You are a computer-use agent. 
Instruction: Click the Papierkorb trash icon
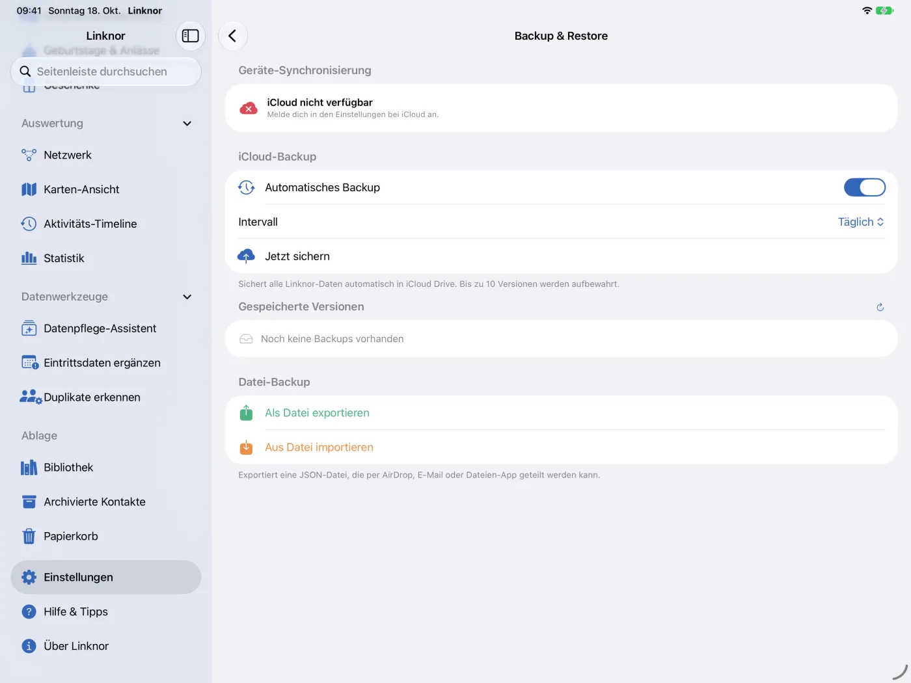[29, 536]
